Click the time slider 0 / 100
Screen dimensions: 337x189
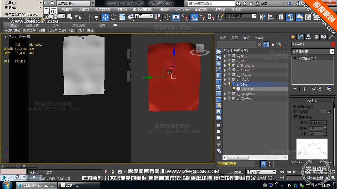point(20,166)
